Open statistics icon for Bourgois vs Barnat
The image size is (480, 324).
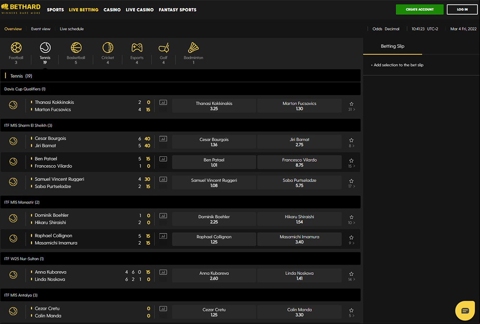[163, 139]
